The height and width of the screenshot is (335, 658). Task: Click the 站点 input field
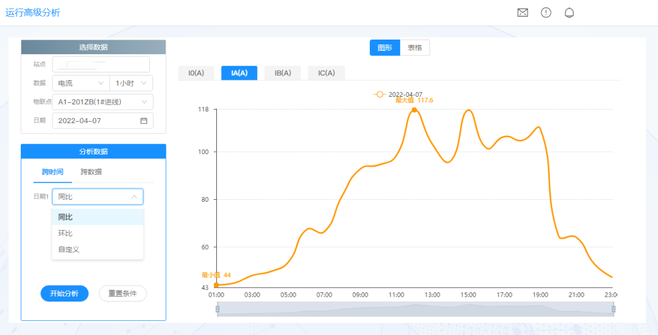101,64
